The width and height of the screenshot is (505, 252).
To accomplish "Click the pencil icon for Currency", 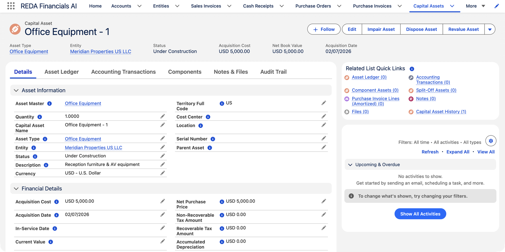I will [x=163, y=173].
